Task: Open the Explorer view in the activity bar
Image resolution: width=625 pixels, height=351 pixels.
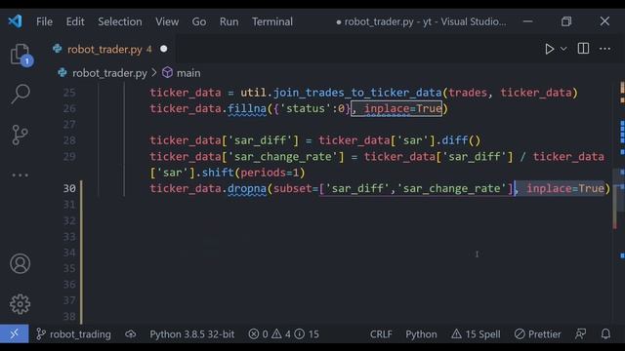Action: [21, 55]
